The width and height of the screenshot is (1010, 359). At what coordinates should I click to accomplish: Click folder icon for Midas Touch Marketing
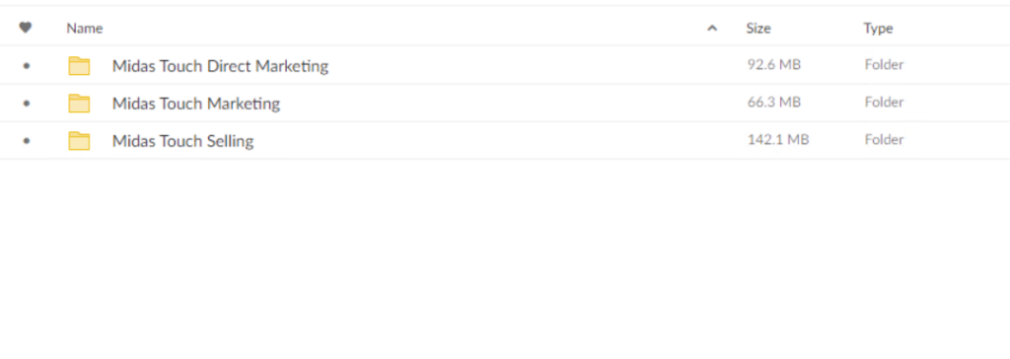coord(79,104)
